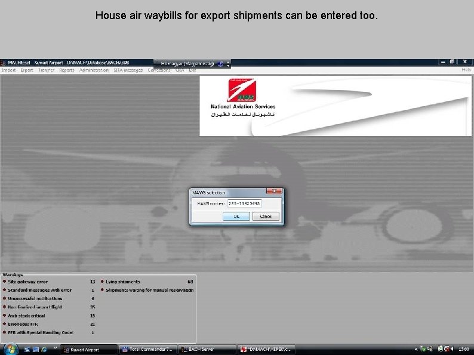474x355 pixels.
Task: Open the Reports menu
Action: coord(66,70)
